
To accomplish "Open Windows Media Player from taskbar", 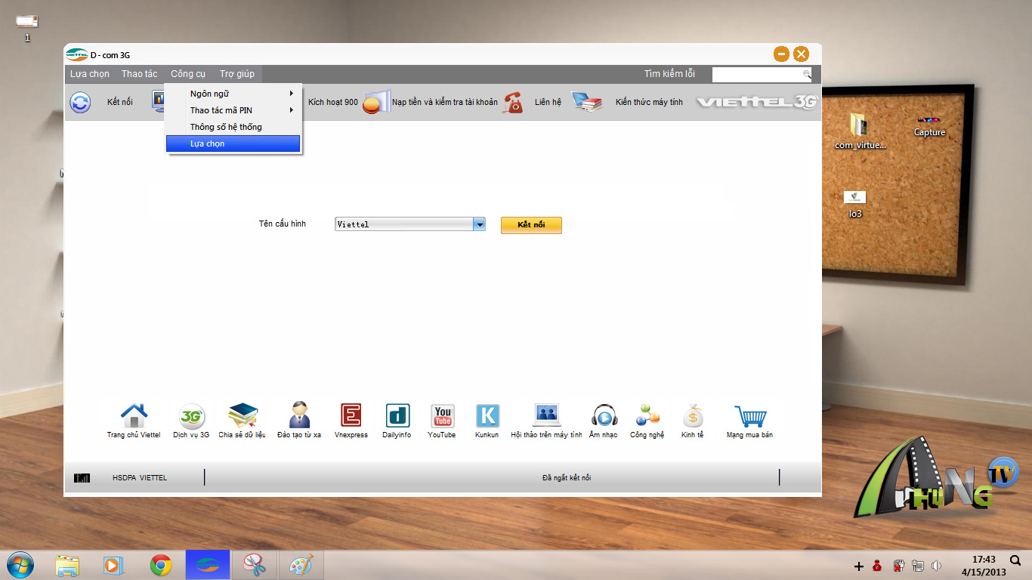I will tap(113, 565).
